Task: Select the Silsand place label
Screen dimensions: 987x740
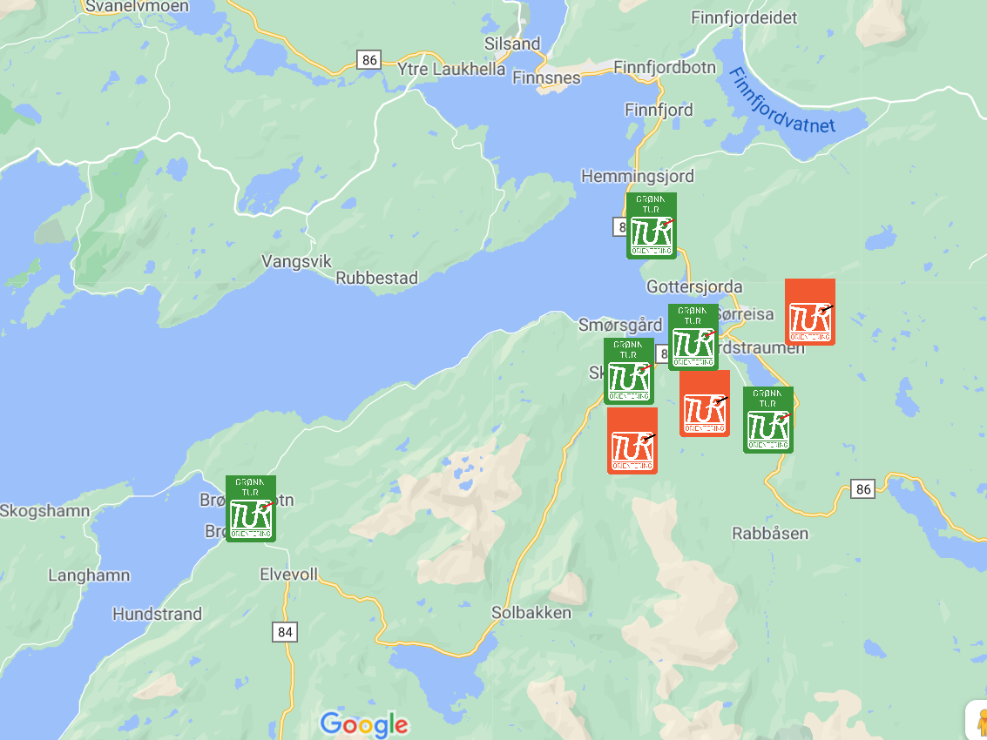Action: [512, 44]
